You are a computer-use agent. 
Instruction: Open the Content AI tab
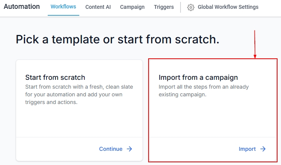click(x=98, y=7)
